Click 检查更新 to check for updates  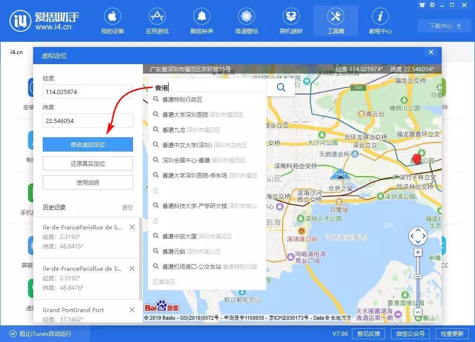pyautogui.click(x=453, y=334)
